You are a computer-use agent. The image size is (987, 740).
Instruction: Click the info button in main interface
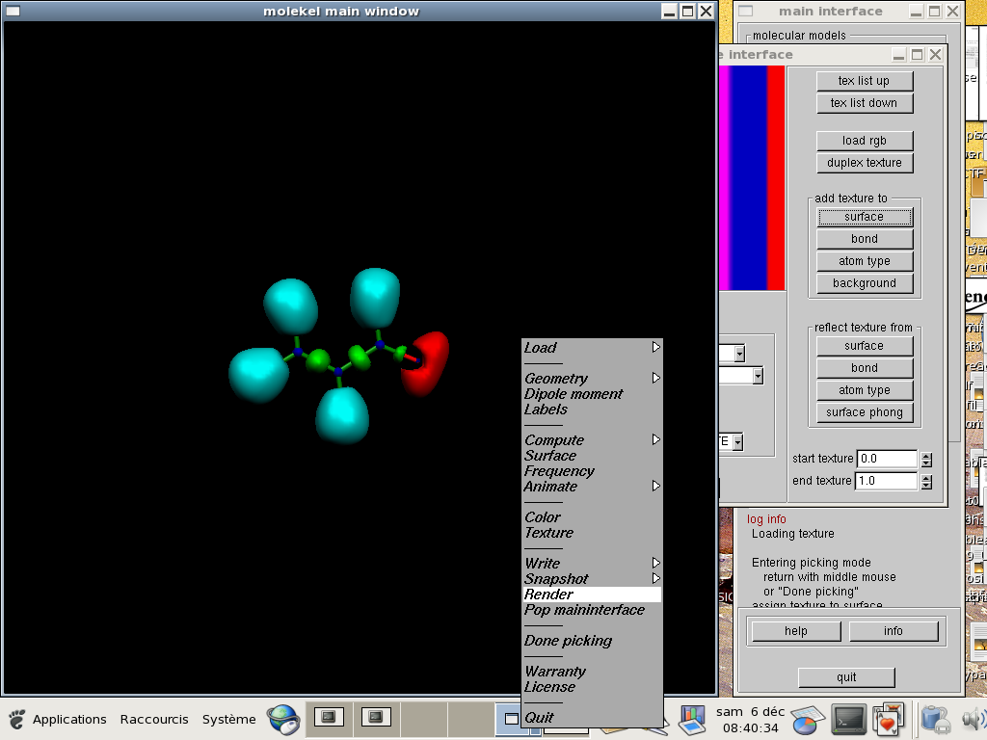(894, 630)
